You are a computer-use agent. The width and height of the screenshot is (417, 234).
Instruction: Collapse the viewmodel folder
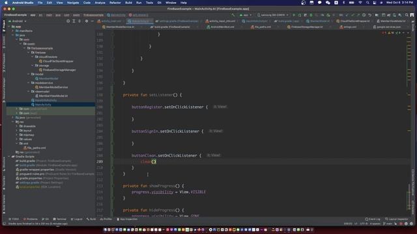29,92
